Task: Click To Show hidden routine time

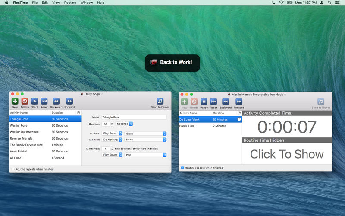Action: [287, 154]
